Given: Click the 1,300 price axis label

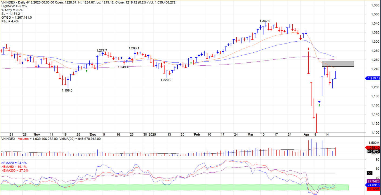Looking at the screenshot, I should point(375,42).
